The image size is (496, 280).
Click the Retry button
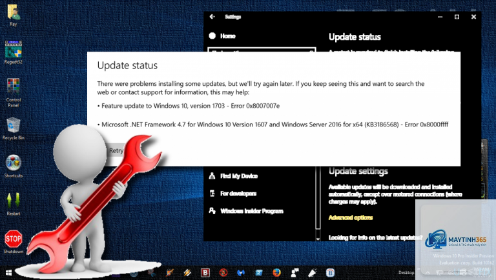pos(116,151)
